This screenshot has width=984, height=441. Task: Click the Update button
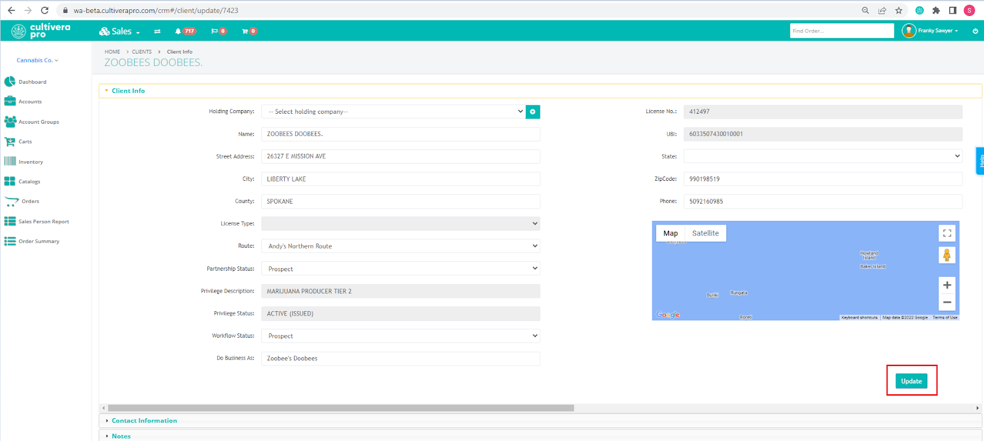pyautogui.click(x=911, y=381)
